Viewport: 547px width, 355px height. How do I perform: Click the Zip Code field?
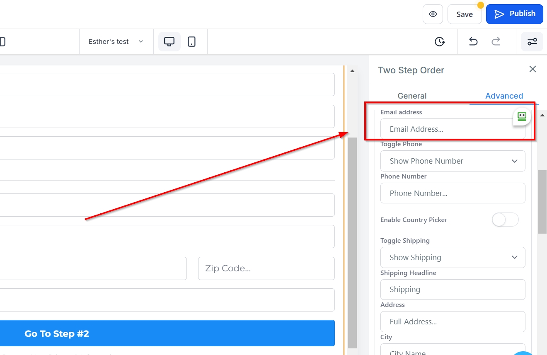pyautogui.click(x=266, y=268)
